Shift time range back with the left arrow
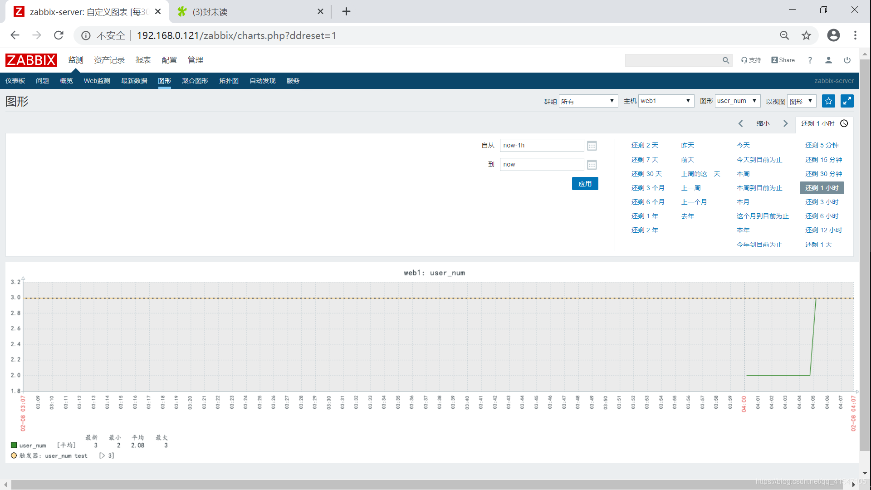Image resolution: width=871 pixels, height=490 pixels. point(740,123)
